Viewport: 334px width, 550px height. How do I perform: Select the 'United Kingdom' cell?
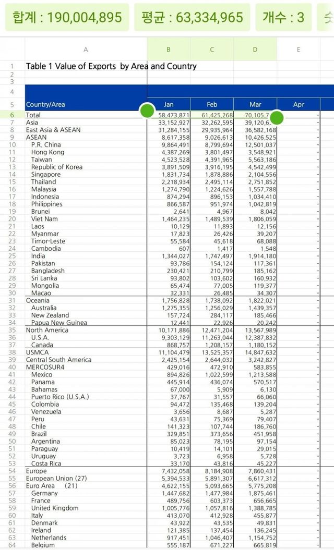coord(86,508)
